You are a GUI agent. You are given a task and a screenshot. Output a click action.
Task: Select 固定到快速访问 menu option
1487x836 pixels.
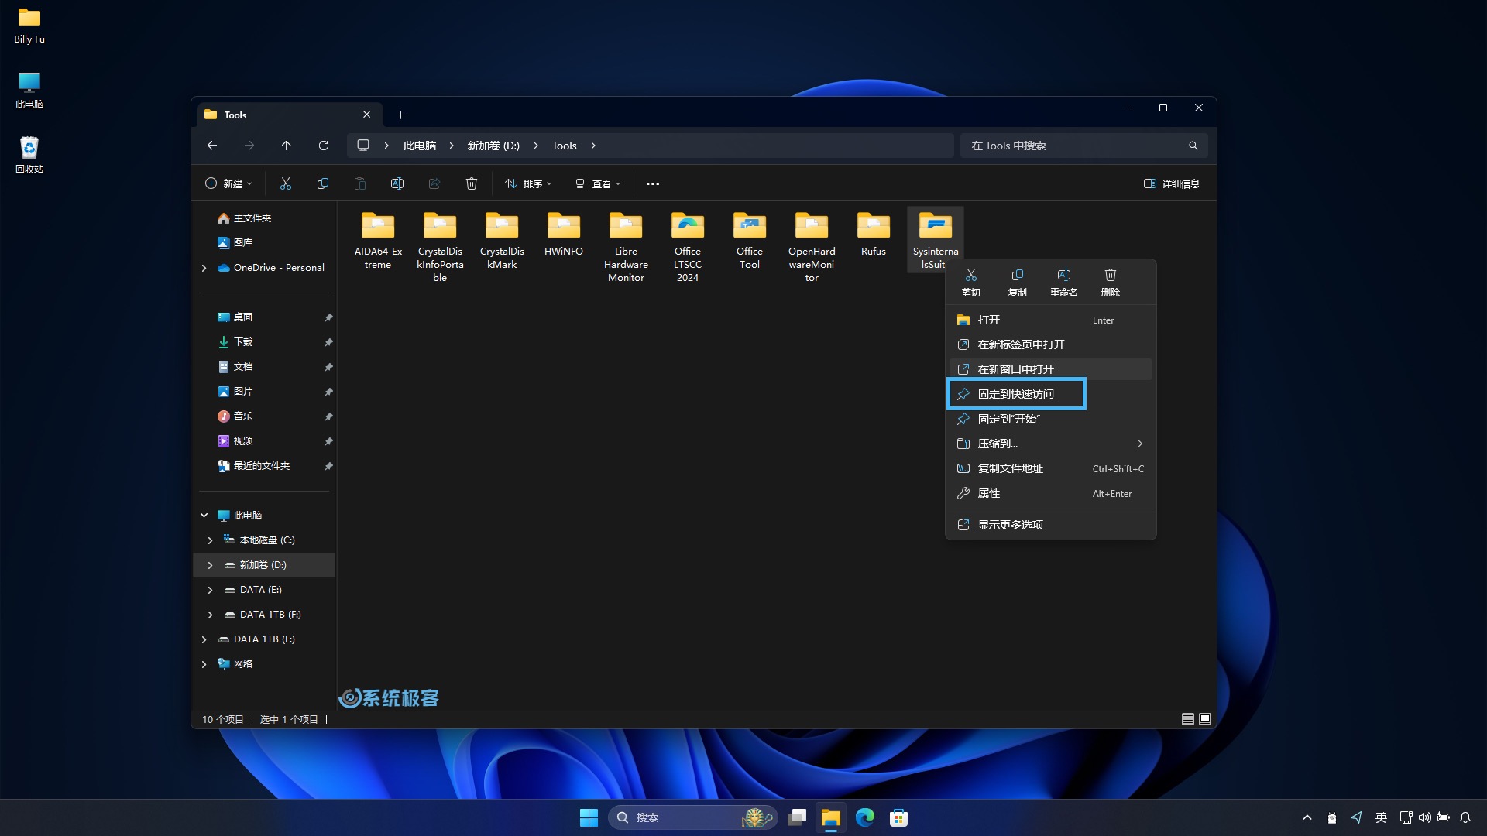coord(1015,393)
